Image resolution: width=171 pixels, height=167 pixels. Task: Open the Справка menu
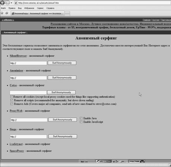50,8
